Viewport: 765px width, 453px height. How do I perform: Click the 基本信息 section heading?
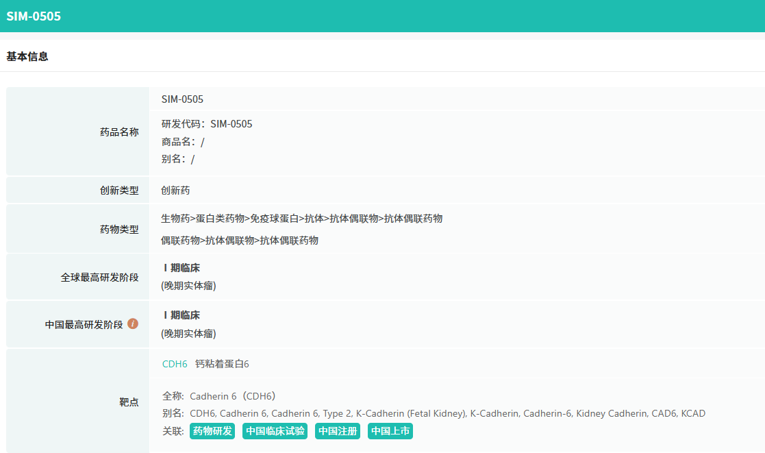tap(27, 56)
